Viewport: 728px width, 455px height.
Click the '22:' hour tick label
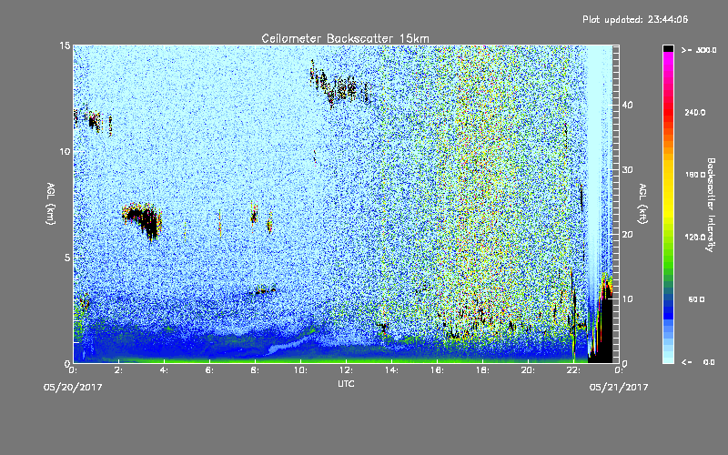[x=573, y=370]
